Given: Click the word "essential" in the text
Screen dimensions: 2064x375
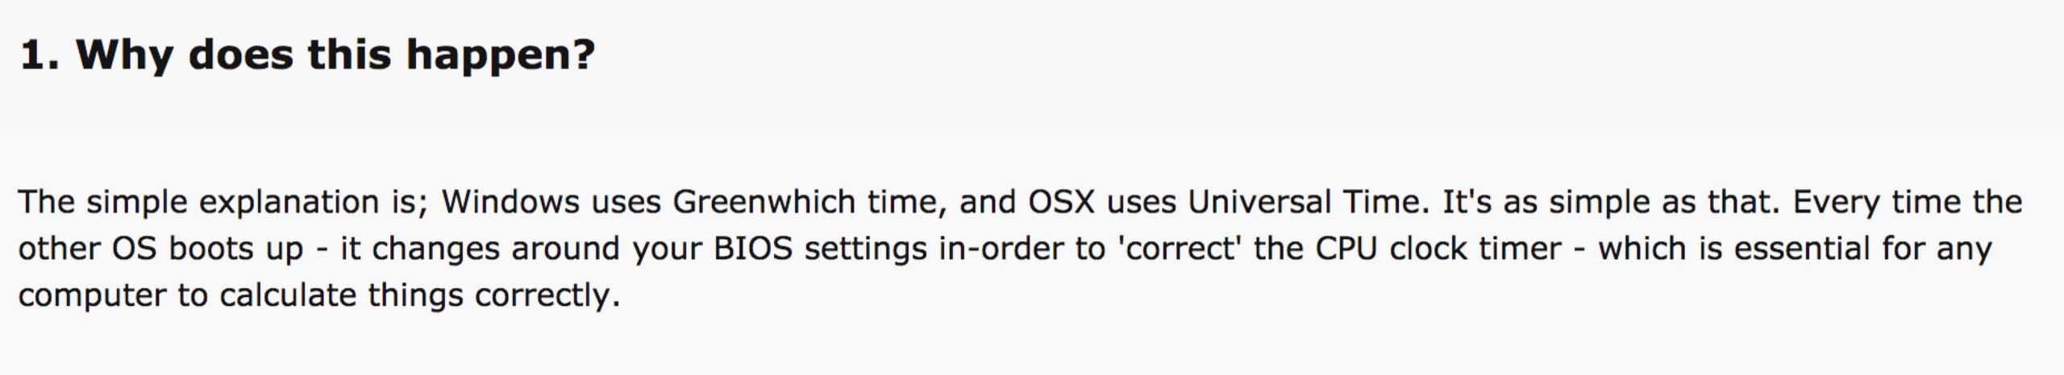Looking at the screenshot, I should click(1801, 249).
